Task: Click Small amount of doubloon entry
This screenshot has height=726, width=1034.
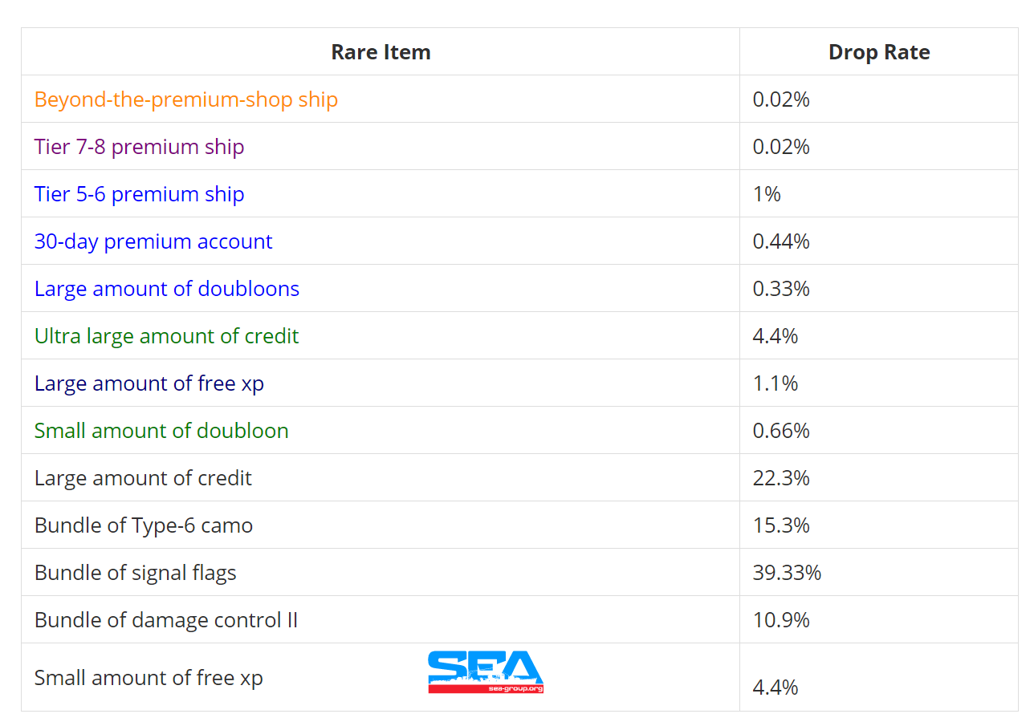Action: tap(161, 431)
